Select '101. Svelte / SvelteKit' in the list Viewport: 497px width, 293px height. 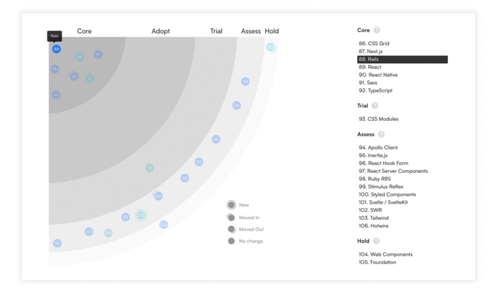point(383,203)
